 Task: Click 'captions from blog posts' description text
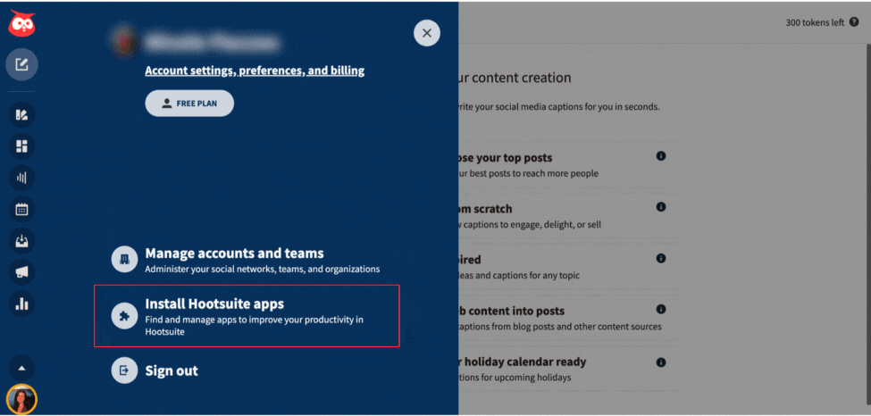pos(560,327)
